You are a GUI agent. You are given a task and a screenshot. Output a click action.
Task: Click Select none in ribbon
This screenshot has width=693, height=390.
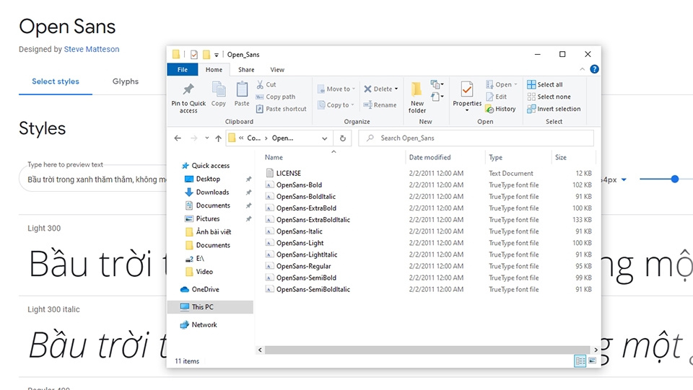549,97
